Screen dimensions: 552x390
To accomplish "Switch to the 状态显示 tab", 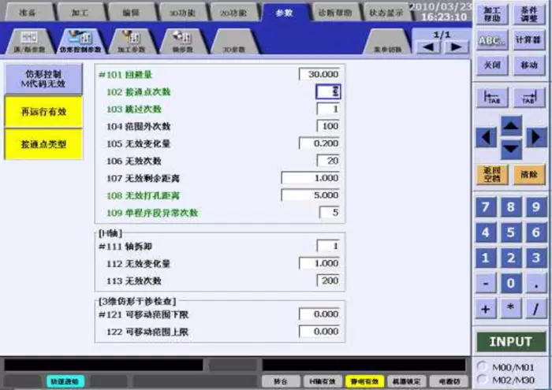I will 386,13.
